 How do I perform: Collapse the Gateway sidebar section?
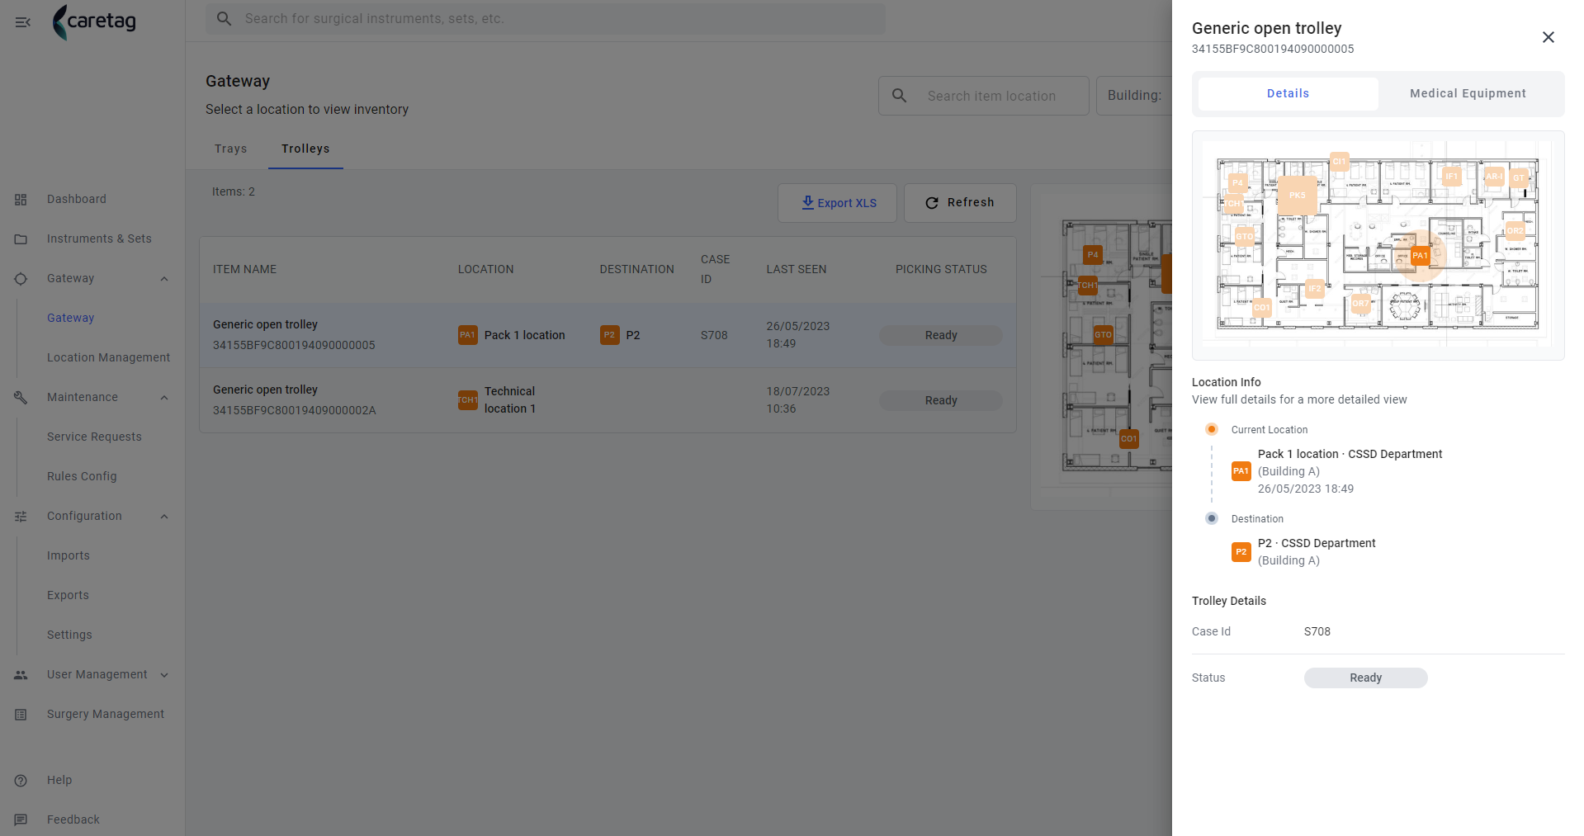pyautogui.click(x=164, y=279)
